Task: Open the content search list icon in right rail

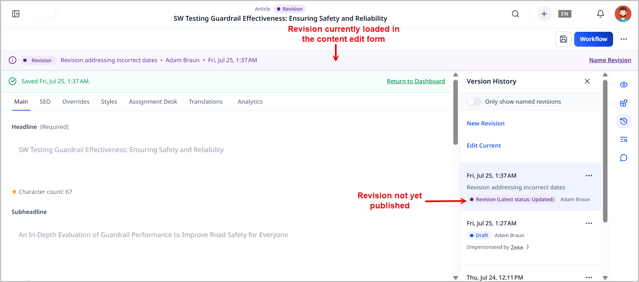Action: pos(624,140)
